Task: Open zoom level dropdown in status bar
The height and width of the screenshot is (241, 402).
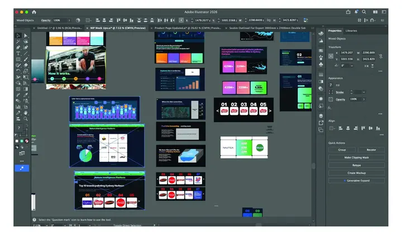Action: [47, 225]
